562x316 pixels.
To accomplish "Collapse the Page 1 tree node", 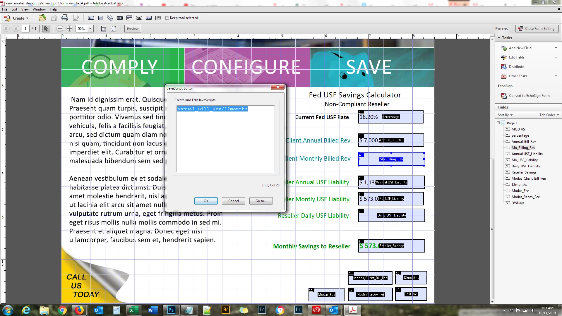I will (x=498, y=123).
